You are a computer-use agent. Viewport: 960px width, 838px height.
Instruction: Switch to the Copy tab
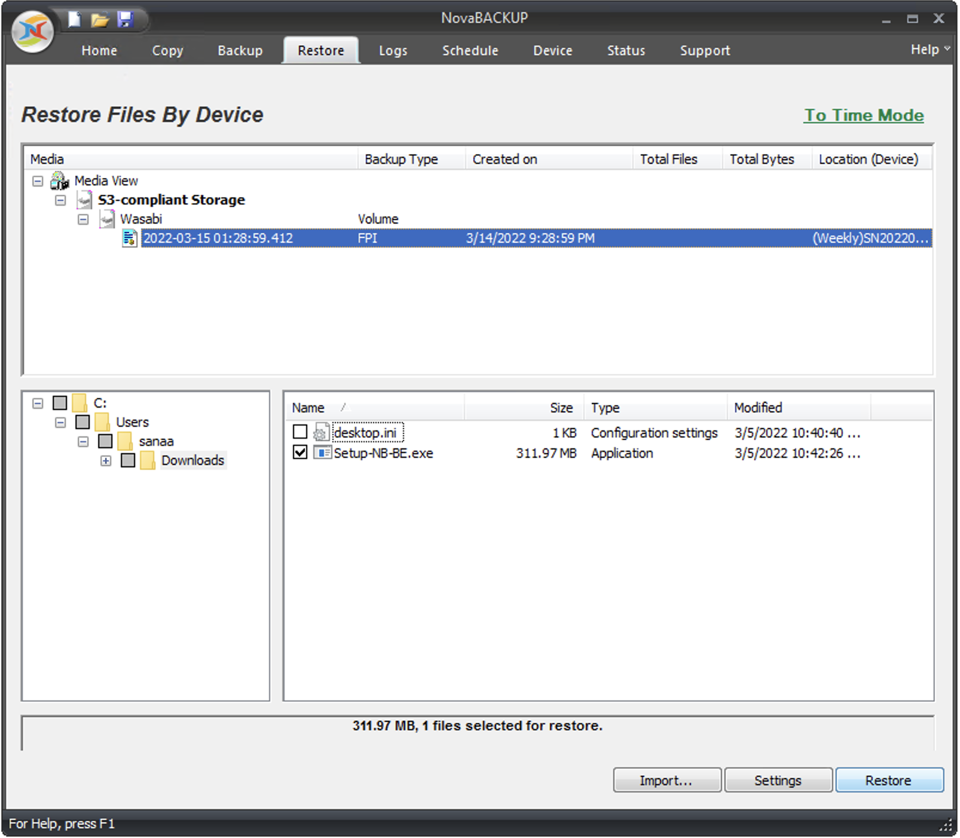167,50
